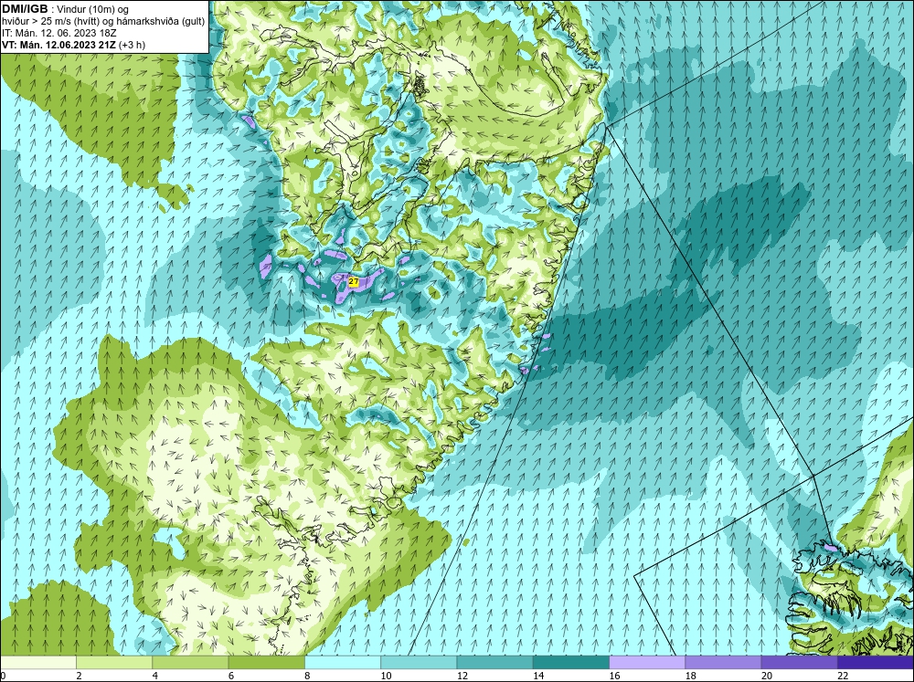This screenshot has height=682, width=914.
Task: Click the legend scale value 8
Action: click(x=307, y=676)
